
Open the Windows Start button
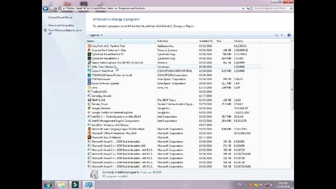click(x=48, y=185)
